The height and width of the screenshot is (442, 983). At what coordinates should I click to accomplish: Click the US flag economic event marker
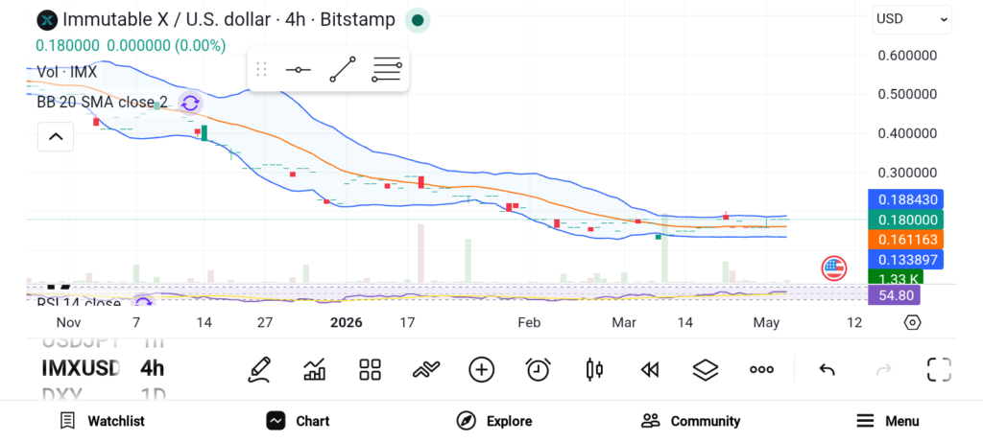834,268
